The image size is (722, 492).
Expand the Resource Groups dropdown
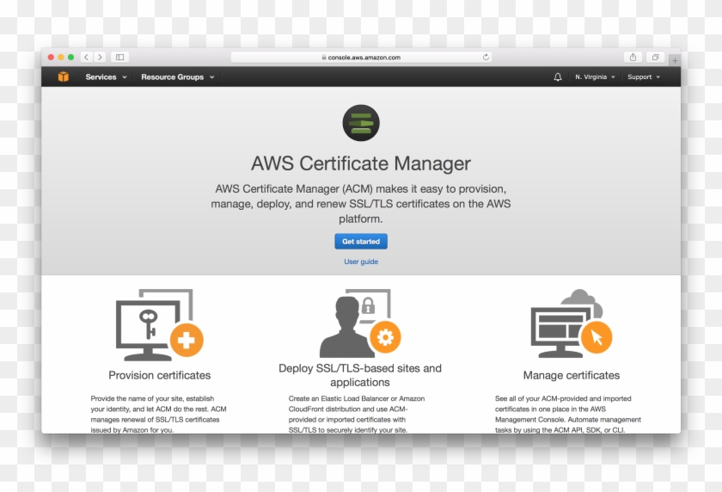(178, 77)
